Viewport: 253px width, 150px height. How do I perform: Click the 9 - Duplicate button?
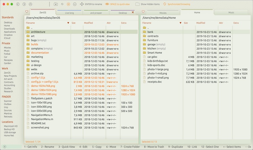pos(176,147)
